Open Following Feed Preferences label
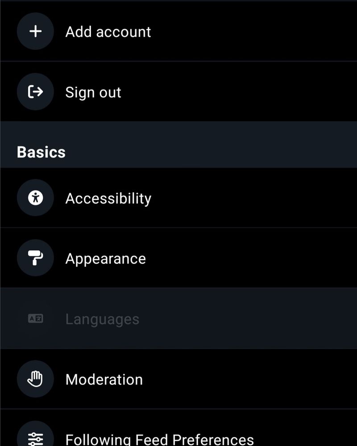Image resolution: width=357 pixels, height=446 pixels. pos(159,439)
